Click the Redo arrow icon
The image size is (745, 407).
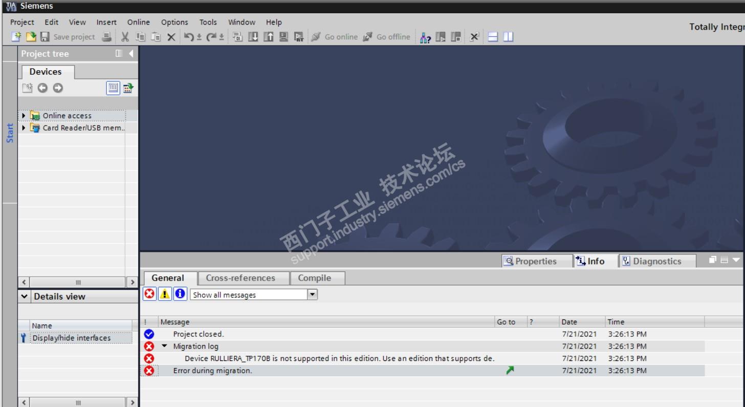tap(212, 37)
